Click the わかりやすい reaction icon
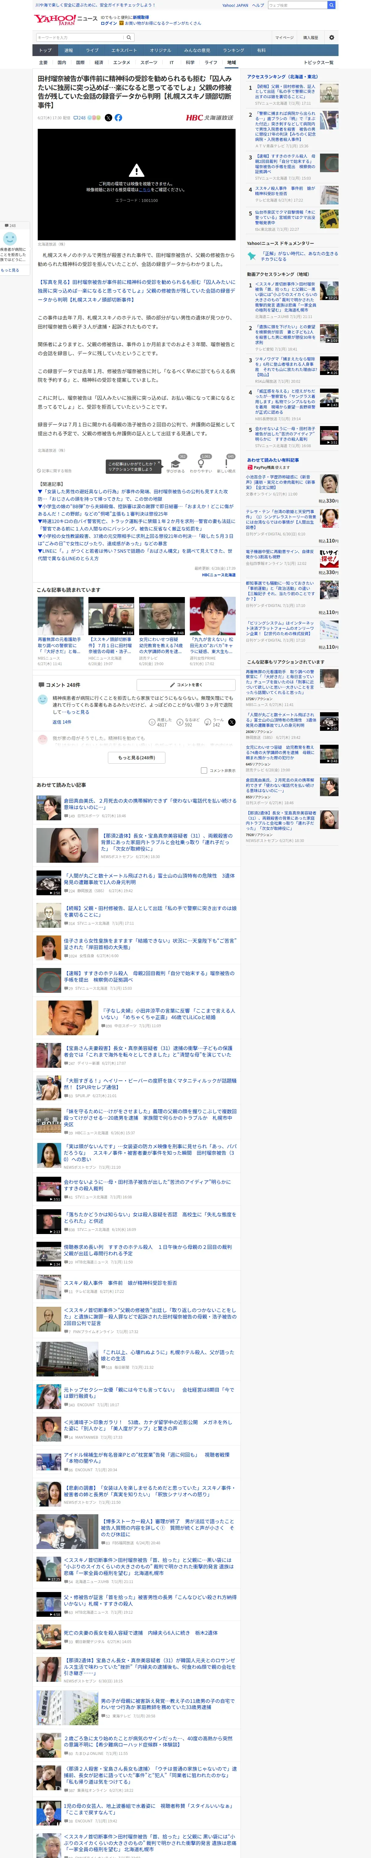The image size is (371, 1858). [x=200, y=464]
